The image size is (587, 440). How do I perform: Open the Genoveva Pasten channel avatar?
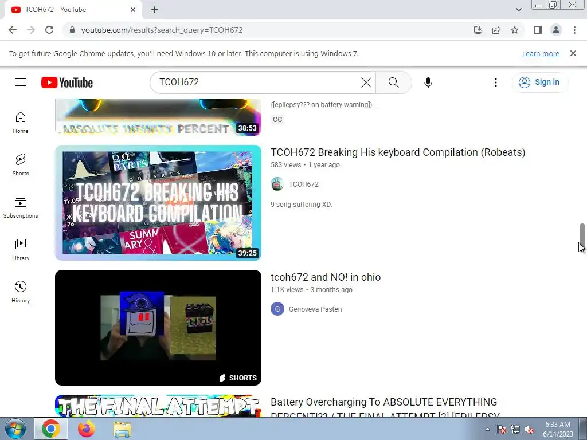click(x=277, y=309)
